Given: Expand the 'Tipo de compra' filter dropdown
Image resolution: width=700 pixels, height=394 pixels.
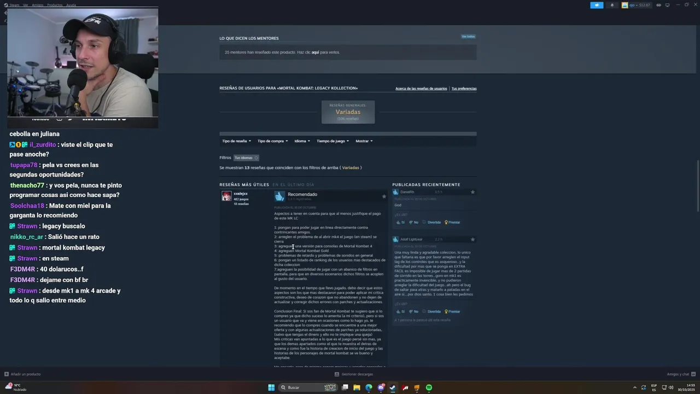Looking at the screenshot, I should [x=272, y=141].
